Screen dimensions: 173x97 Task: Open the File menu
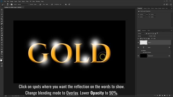point(5,1)
